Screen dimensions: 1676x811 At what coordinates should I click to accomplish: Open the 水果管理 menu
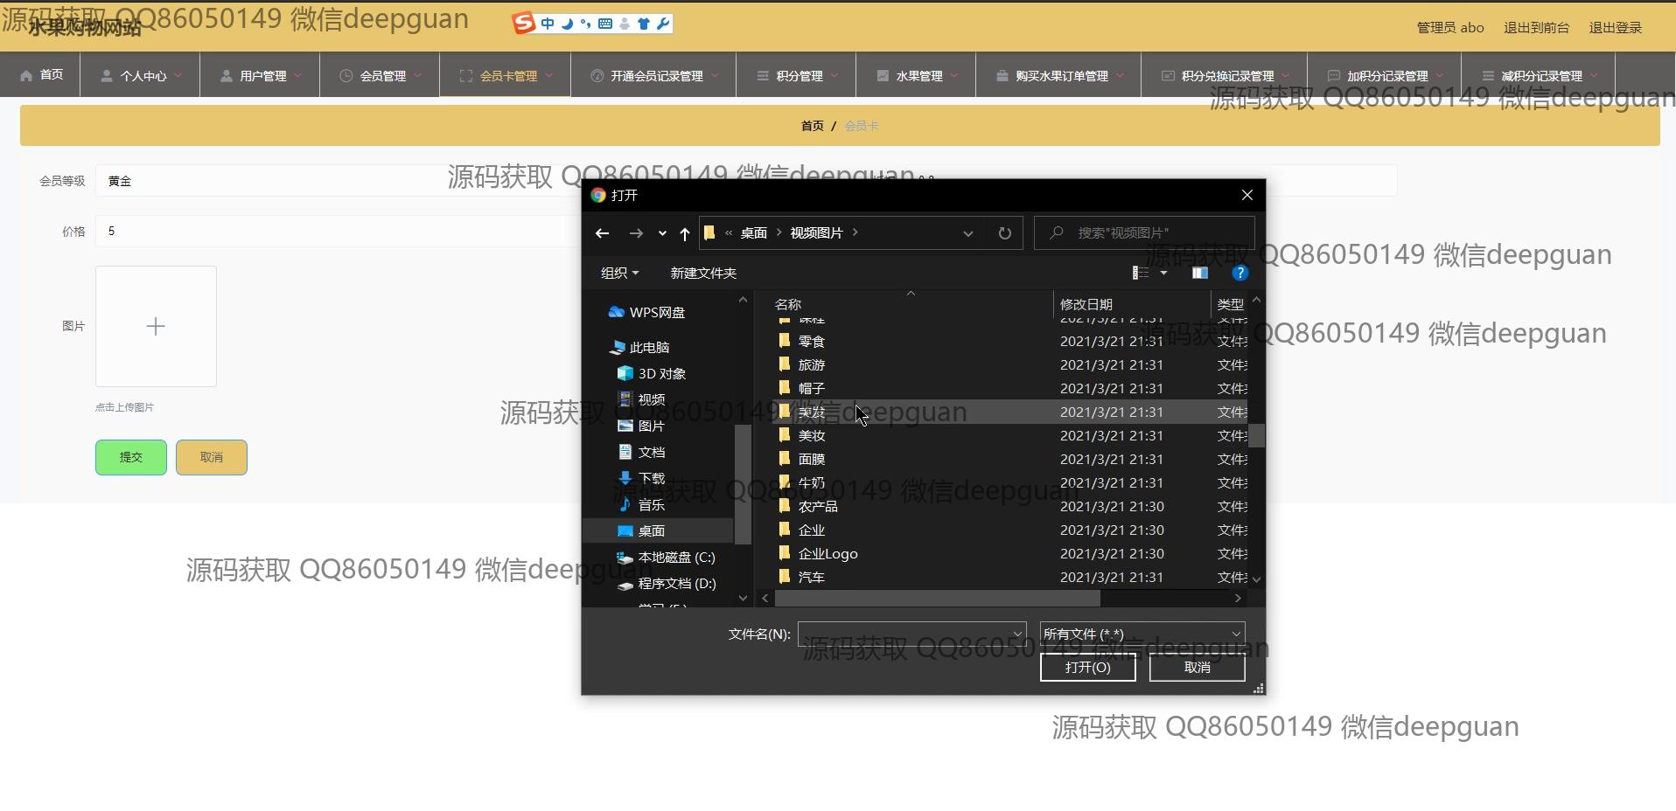pos(918,76)
